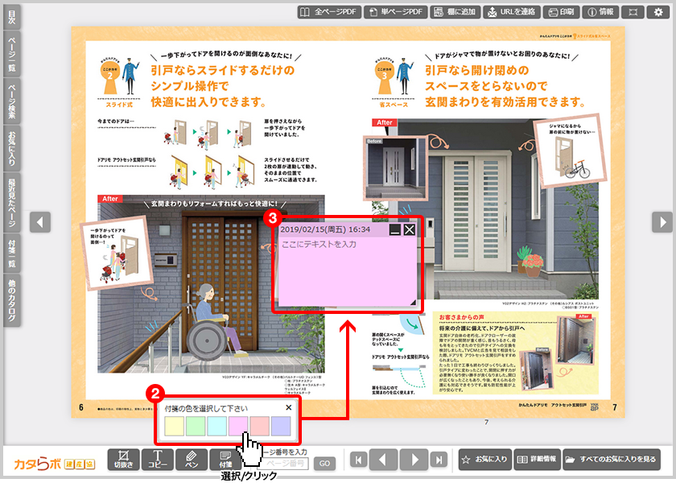
Task: Select the 切抜き crop tool
Action: [x=123, y=460]
